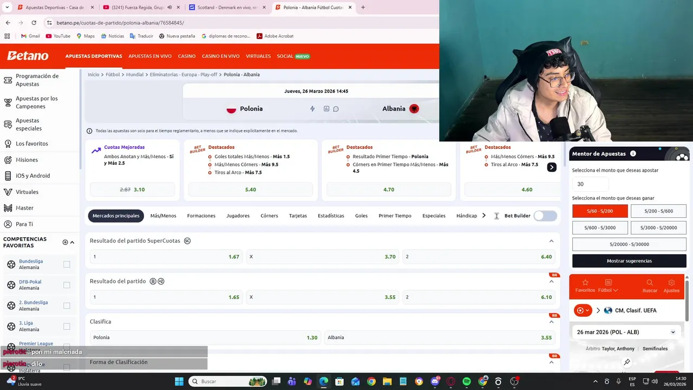This screenshot has height=390, width=693.
Task: Click the add favorite competitions plus icon
Action: click(x=65, y=242)
